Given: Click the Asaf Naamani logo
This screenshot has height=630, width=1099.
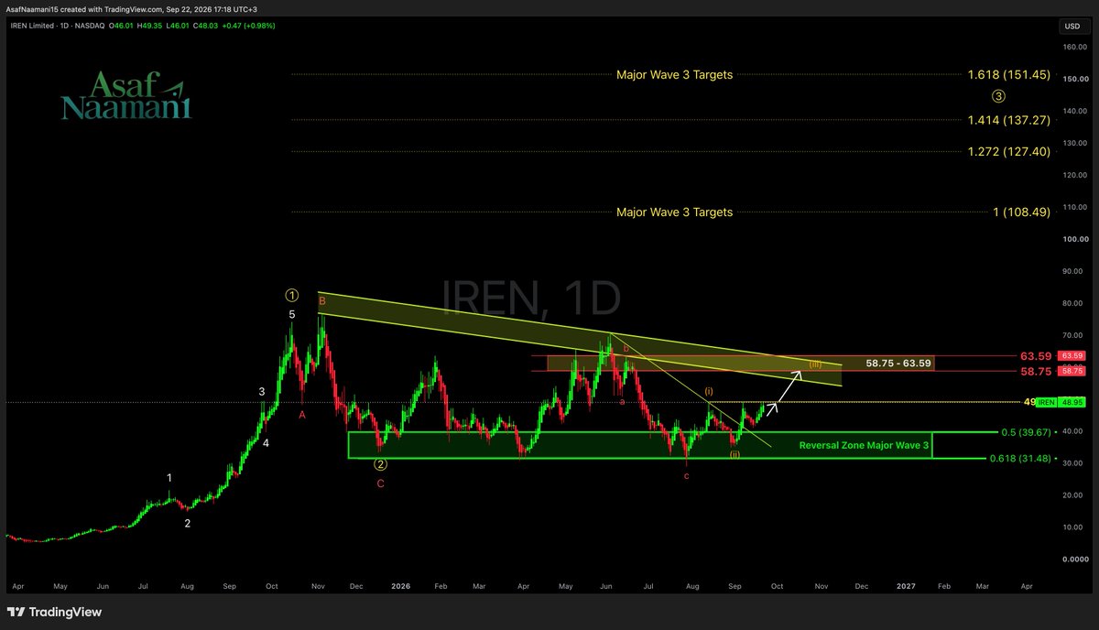Looking at the screenshot, I should [x=125, y=98].
